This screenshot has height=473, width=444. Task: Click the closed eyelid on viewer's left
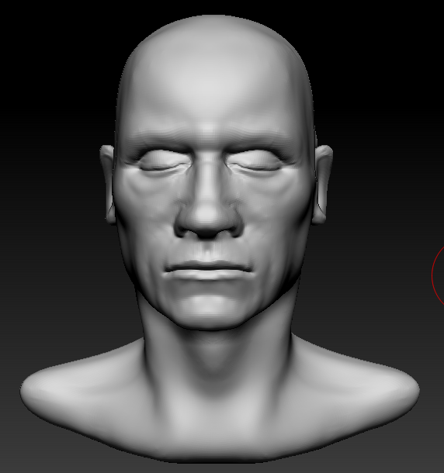tap(162, 160)
